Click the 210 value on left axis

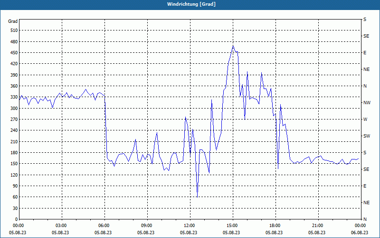[14, 141]
